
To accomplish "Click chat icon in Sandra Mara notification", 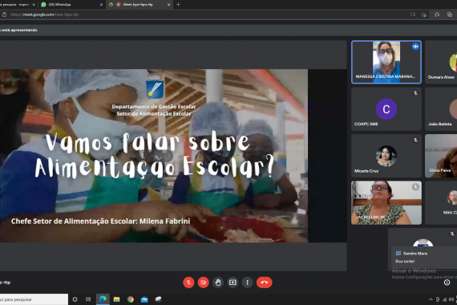I will 398,254.
